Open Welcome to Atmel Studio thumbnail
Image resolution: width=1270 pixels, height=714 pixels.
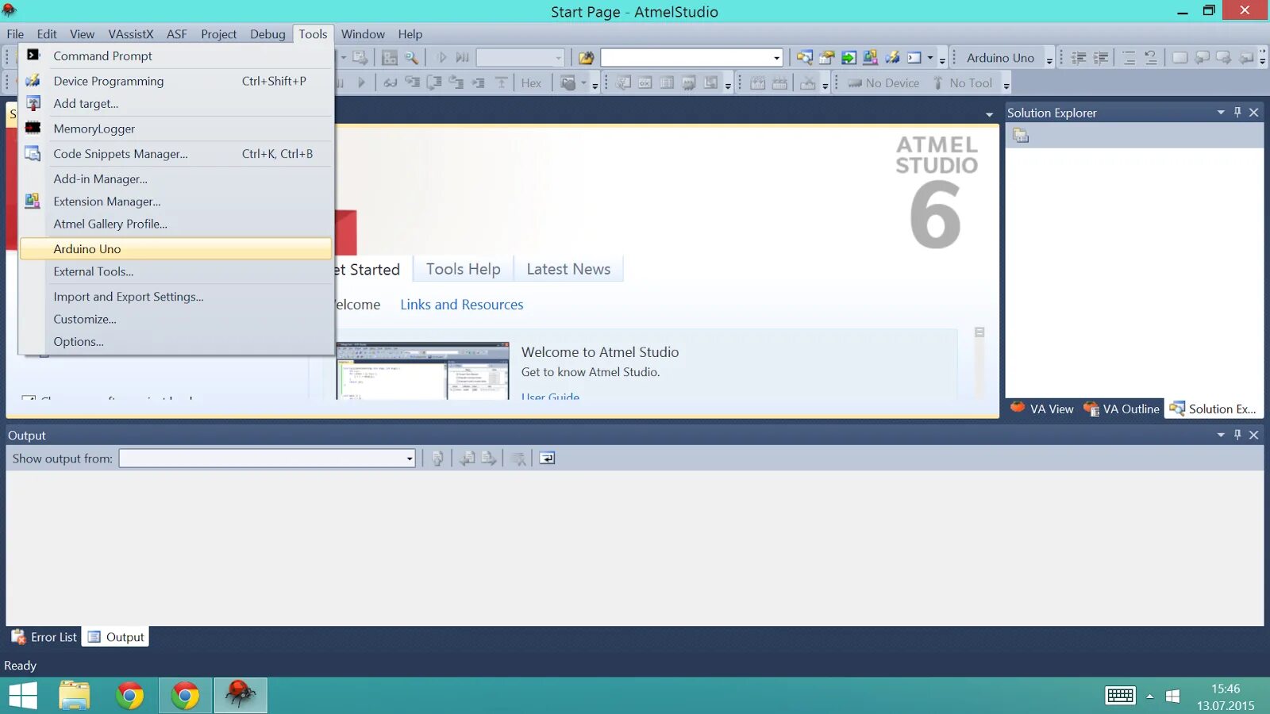422,370
